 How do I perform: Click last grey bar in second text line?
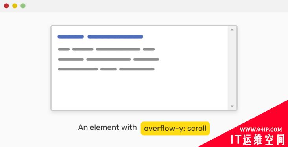(146, 59)
